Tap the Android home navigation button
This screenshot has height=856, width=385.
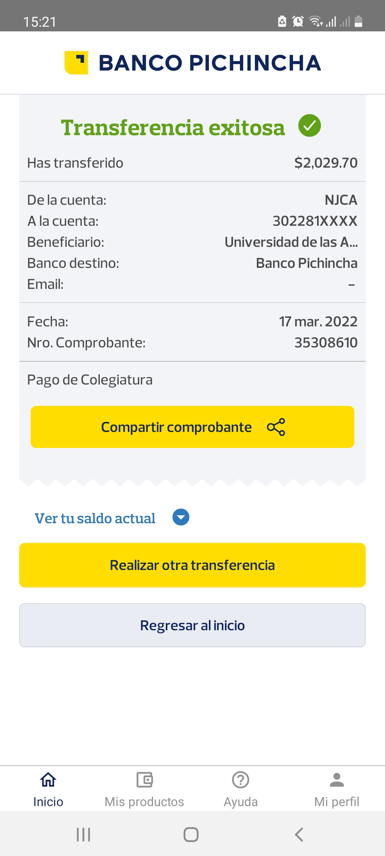point(191,835)
